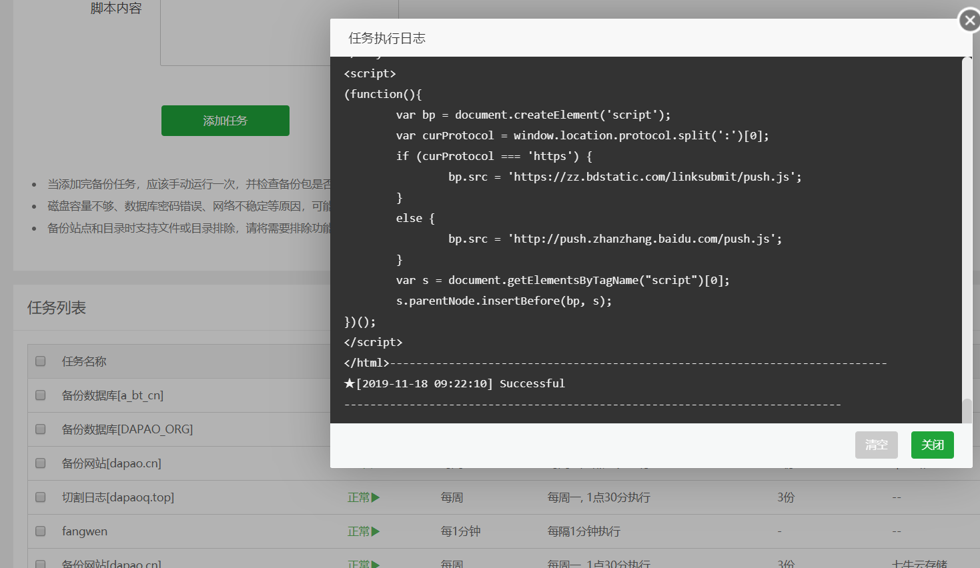This screenshot has height=568, width=980.
Task: Click the 任务列表 section heading
Action: coord(57,308)
